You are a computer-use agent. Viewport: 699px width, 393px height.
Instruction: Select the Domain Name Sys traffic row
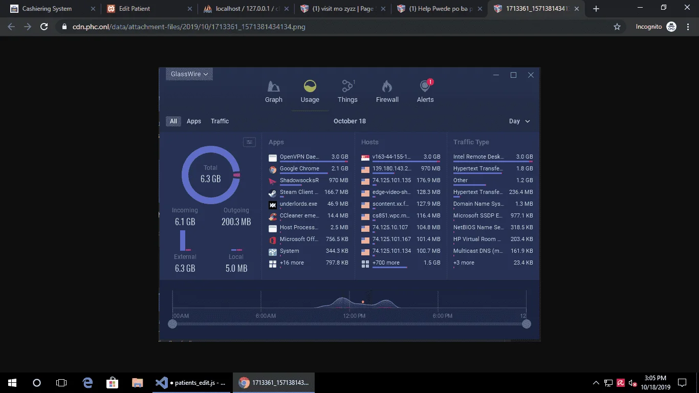click(x=493, y=204)
